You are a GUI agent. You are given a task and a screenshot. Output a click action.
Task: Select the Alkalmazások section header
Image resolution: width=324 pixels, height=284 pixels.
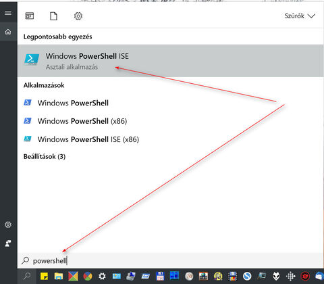click(x=44, y=85)
